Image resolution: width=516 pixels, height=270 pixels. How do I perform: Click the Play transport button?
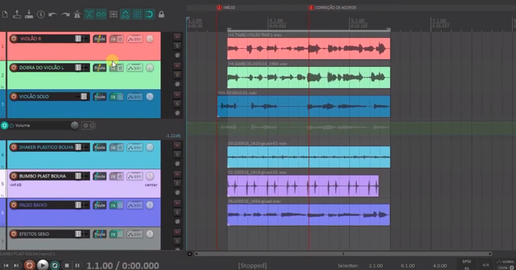tap(42, 265)
